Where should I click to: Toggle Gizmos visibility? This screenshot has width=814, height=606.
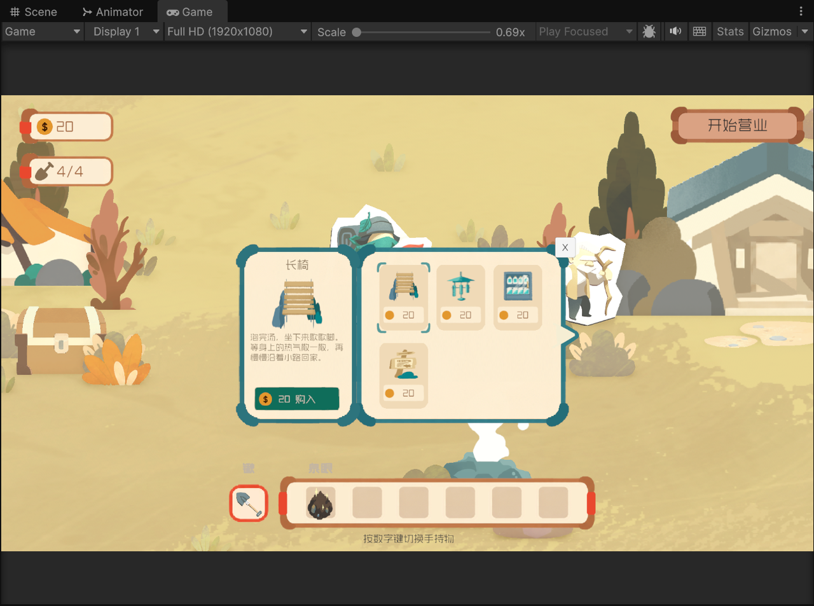[772, 31]
